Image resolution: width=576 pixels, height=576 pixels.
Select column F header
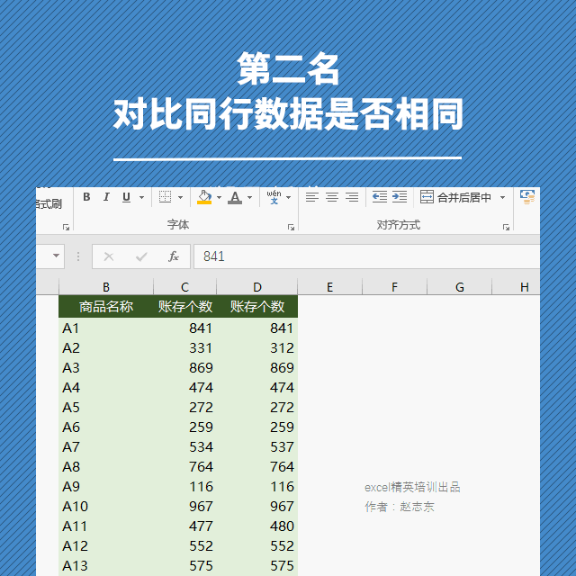point(394,287)
